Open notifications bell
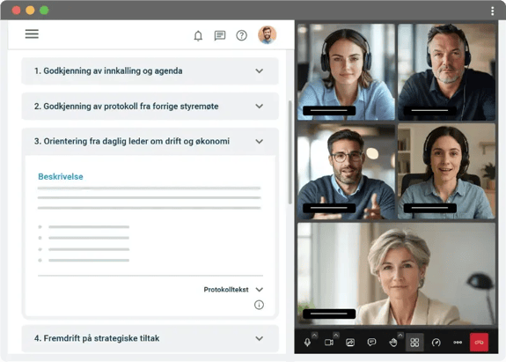Screen dimensions: 506x362 coord(198,35)
